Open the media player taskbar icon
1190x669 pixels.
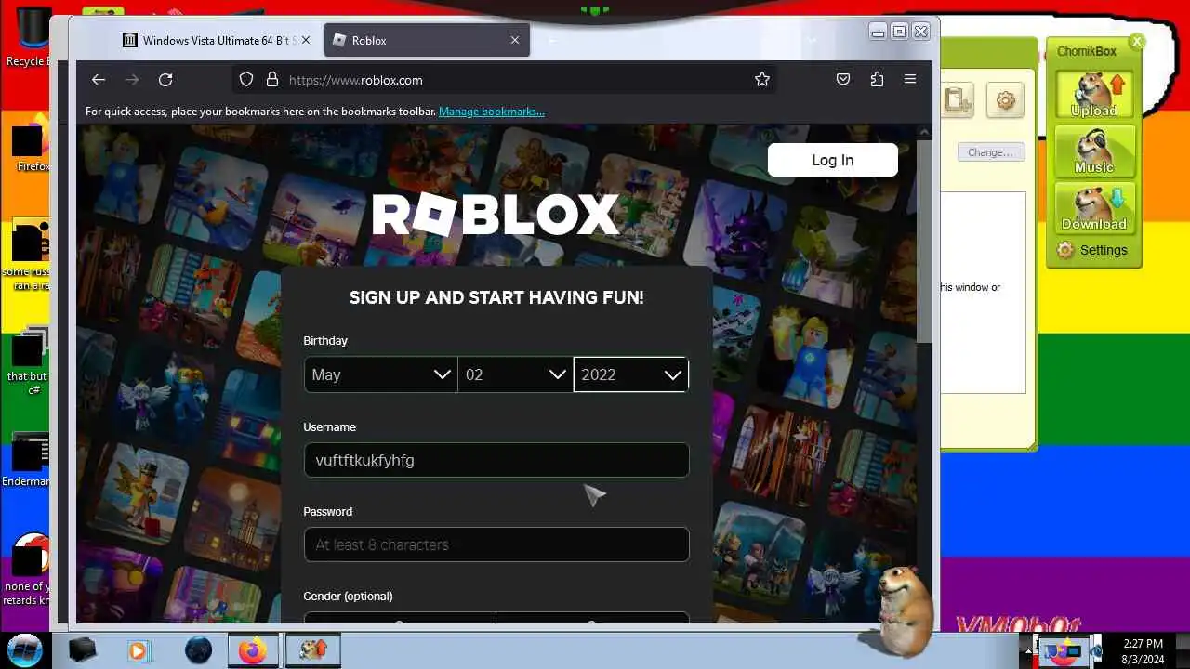(x=139, y=650)
